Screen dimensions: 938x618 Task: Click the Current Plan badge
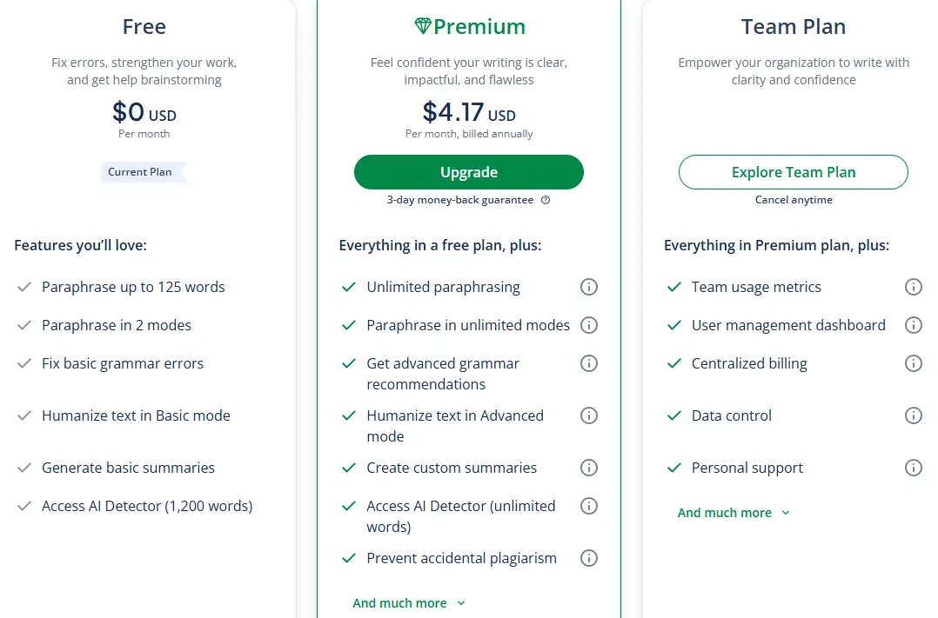click(143, 172)
